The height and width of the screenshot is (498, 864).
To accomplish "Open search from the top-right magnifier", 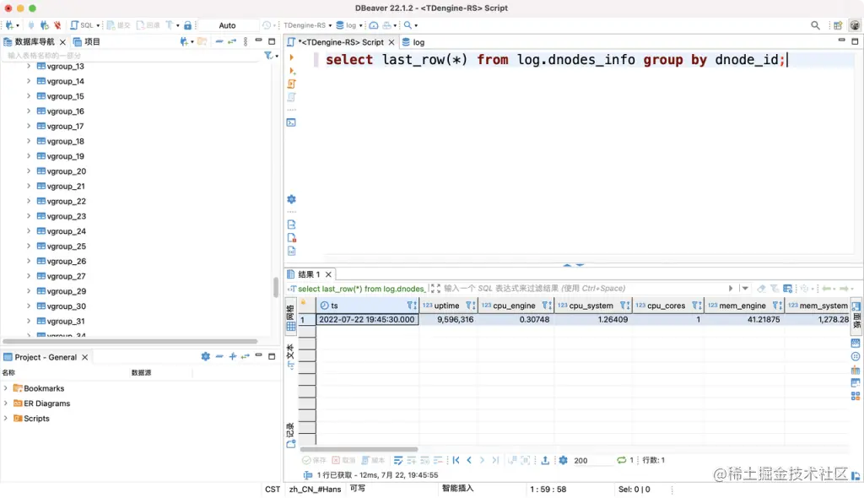I will coord(814,24).
